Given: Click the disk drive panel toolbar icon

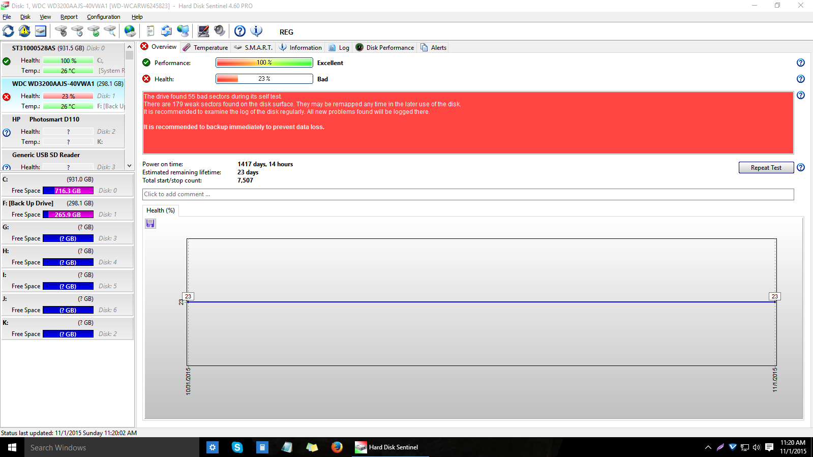Looking at the screenshot, I should point(41,32).
